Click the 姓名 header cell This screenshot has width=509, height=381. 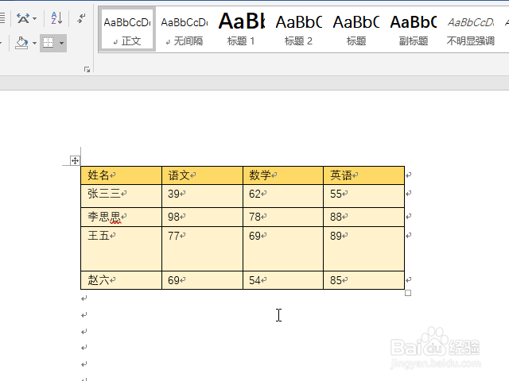coord(121,175)
